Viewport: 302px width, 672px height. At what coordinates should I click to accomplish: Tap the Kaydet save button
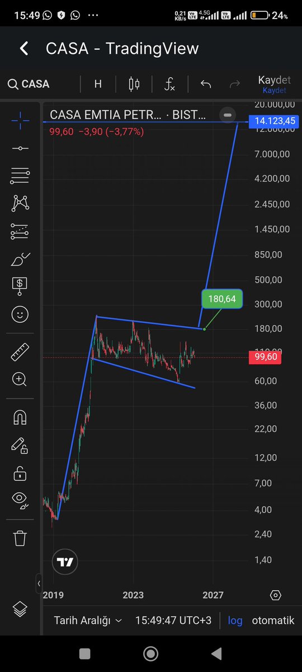click(x=274, y=84)
